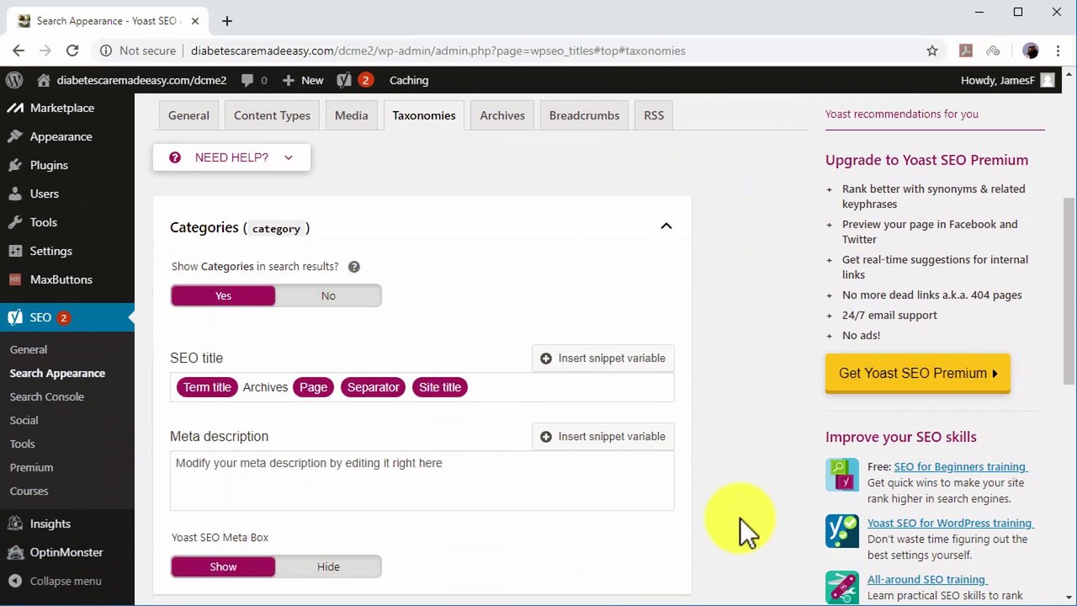Open the SEO for Beginners training thumbnail
The width and height of the screenshot is (1077, 606).
pyautogui.click(x=842, y=475)
